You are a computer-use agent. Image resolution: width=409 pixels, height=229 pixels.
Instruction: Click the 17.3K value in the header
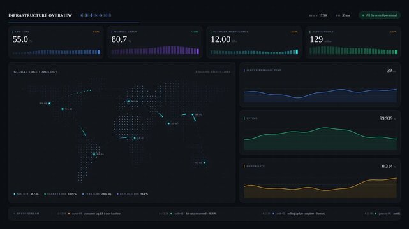tap(323, 15)
